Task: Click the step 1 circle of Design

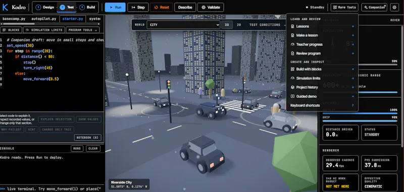Action: (38, 8)
